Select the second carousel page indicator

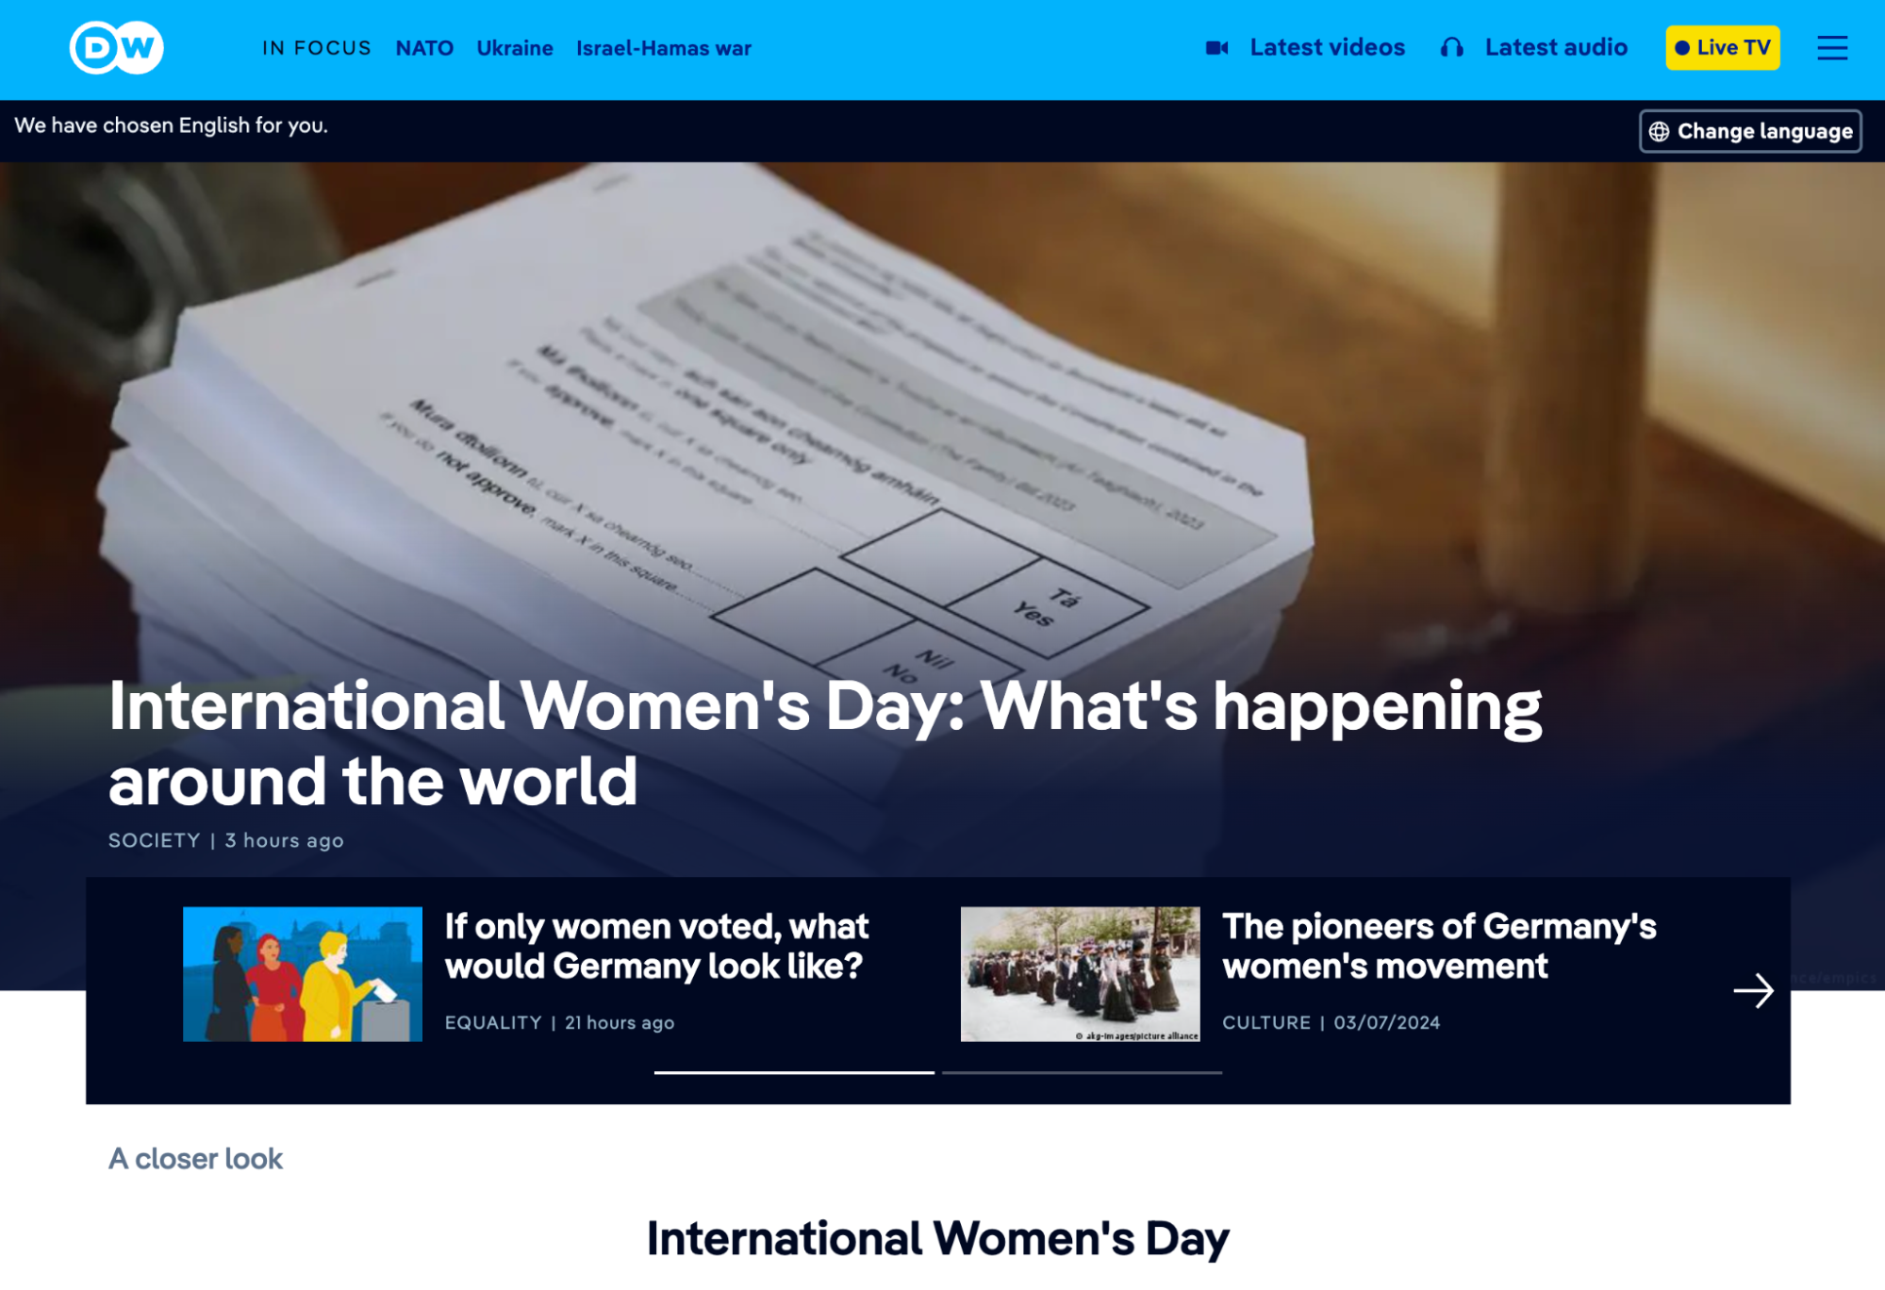1082,1072
